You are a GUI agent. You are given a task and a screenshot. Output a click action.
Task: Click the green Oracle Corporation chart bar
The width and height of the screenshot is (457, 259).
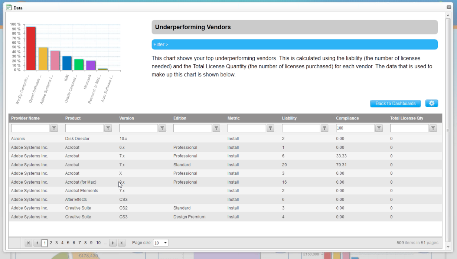79,65
